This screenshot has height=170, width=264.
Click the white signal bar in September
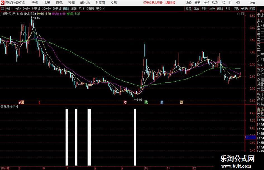pos(135,137)
